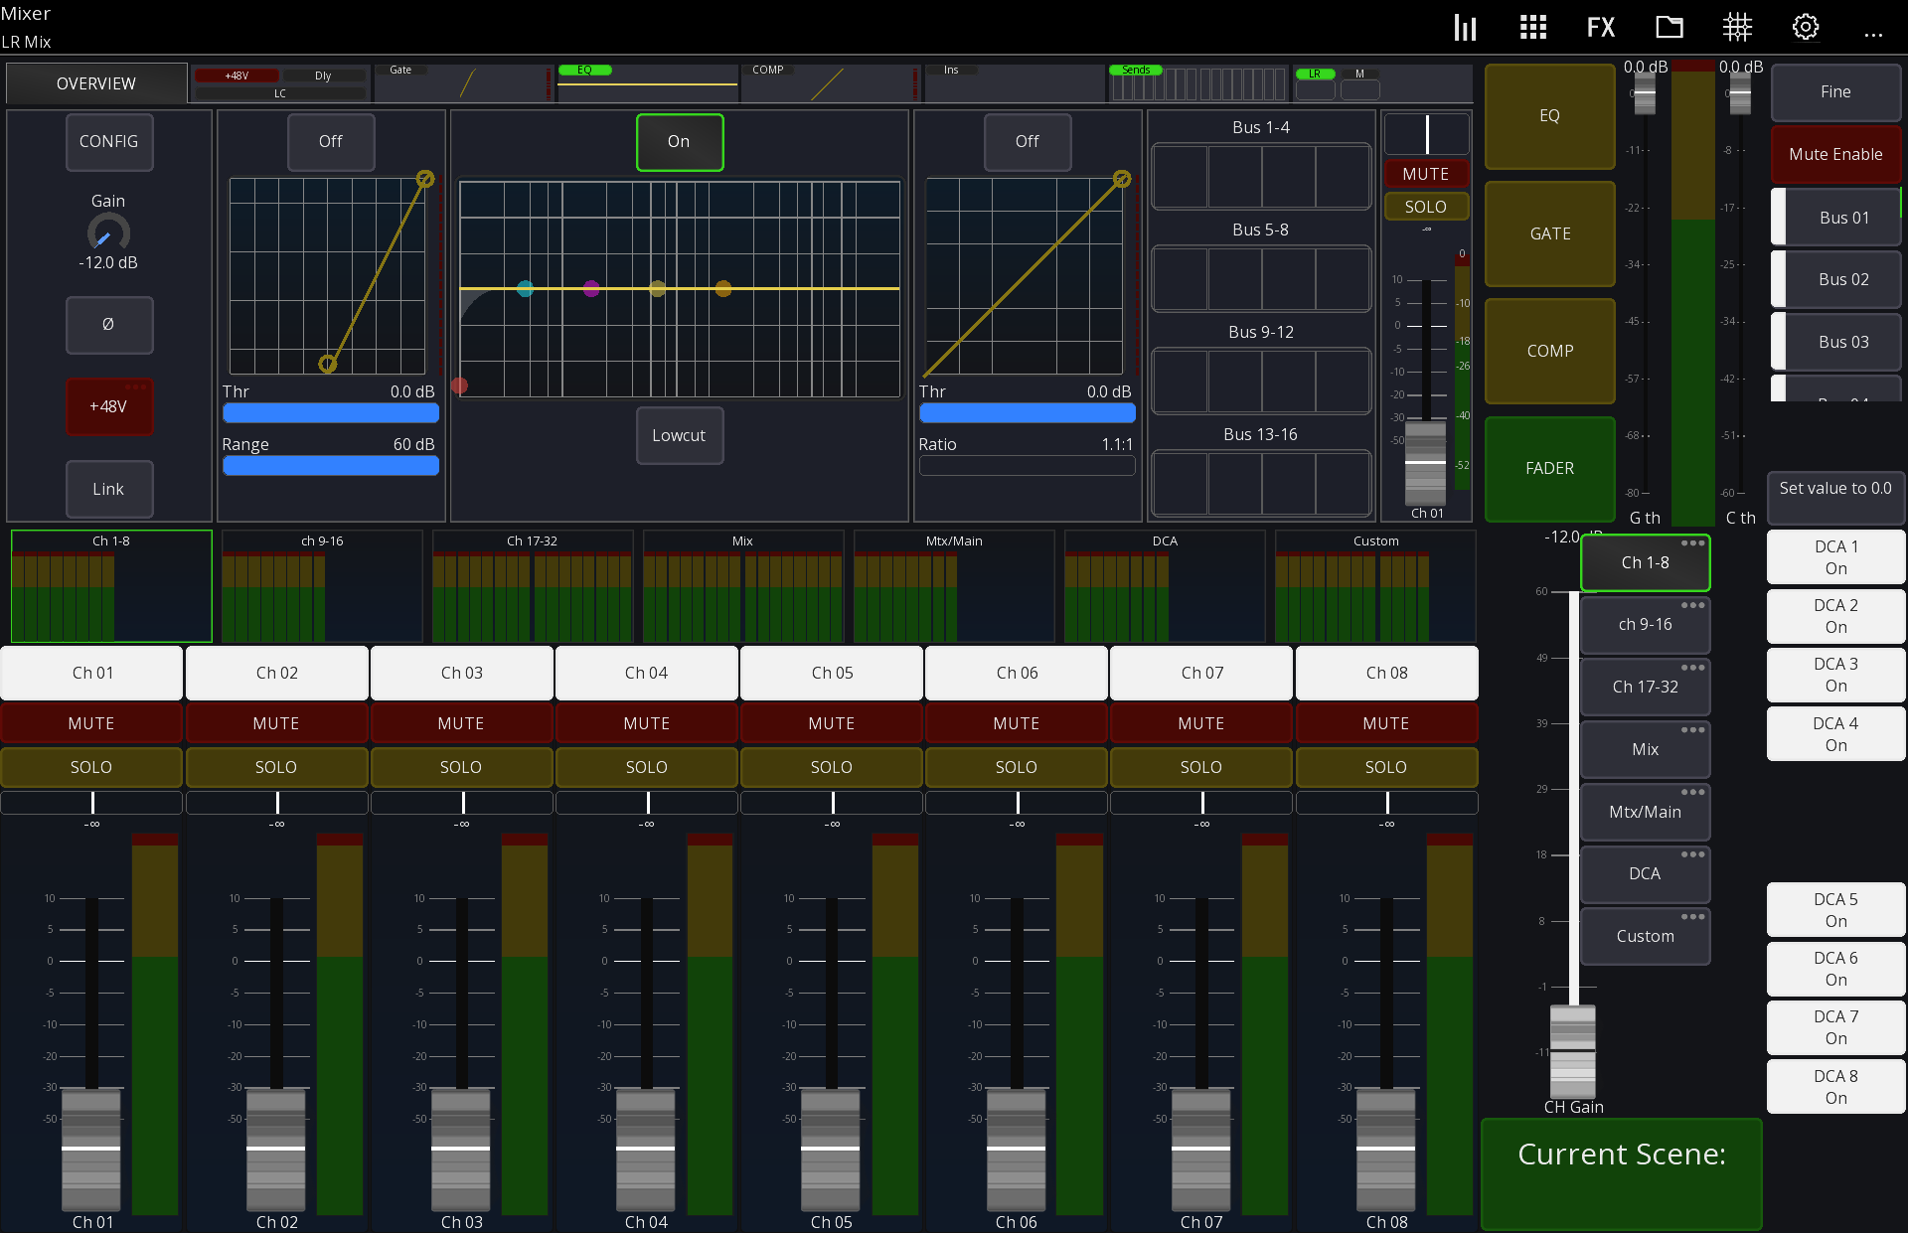
Task: Select the red lowcut point on EQ graph
Action: (x=459, y=385)
